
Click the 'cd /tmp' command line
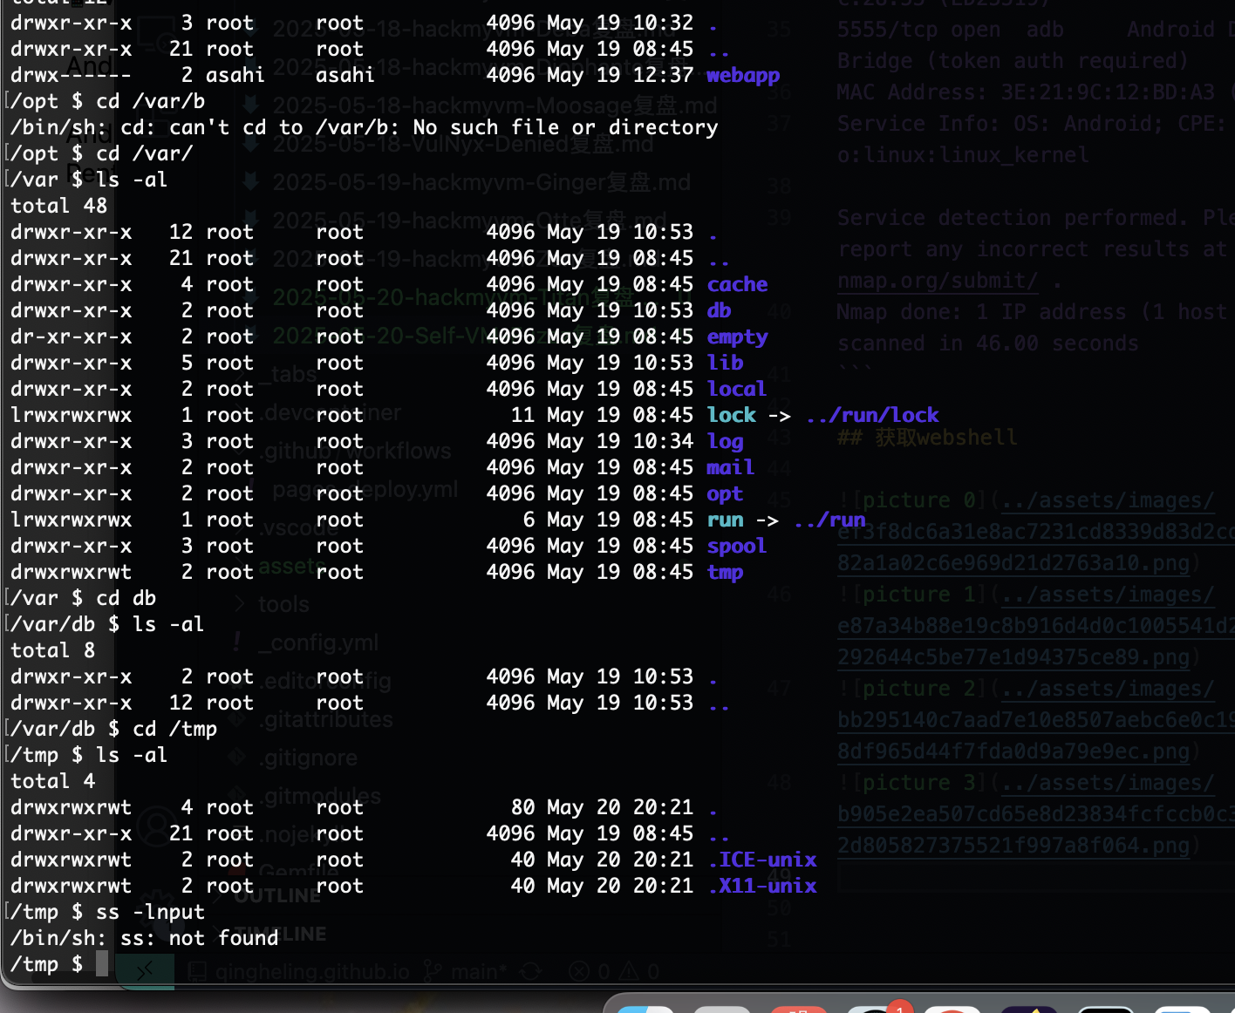174,729
